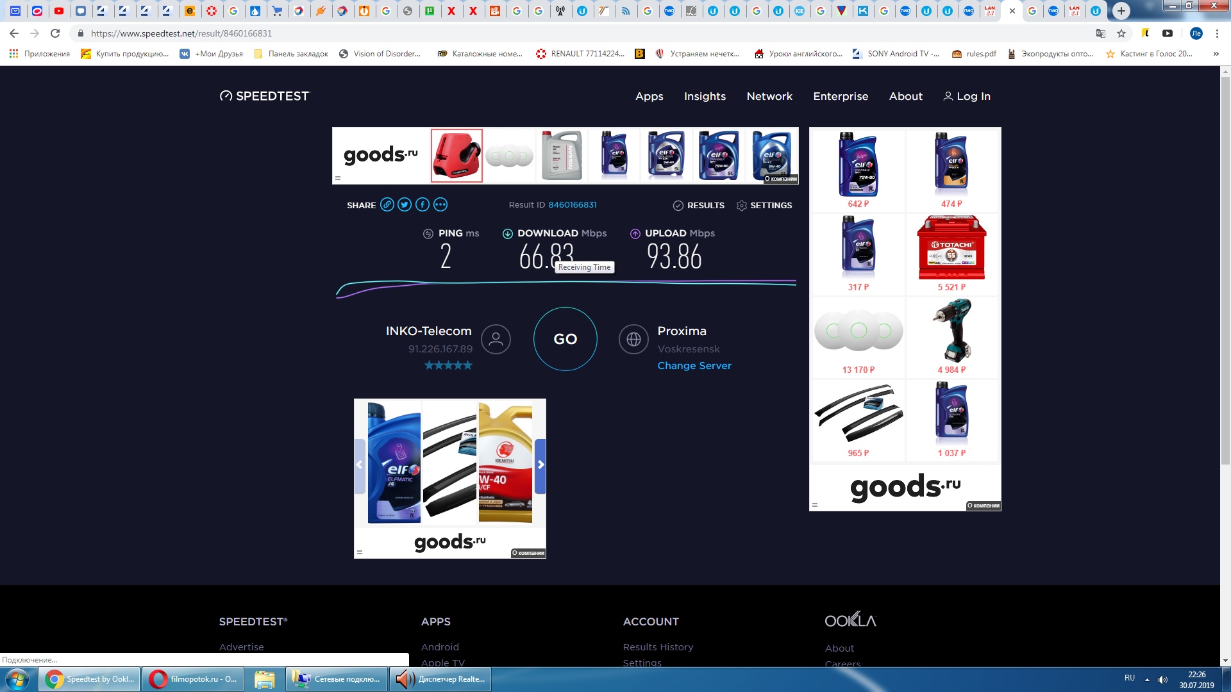Open the Панель закладок bookmarks folder
1231x692 pixels.
coord(291,54)
